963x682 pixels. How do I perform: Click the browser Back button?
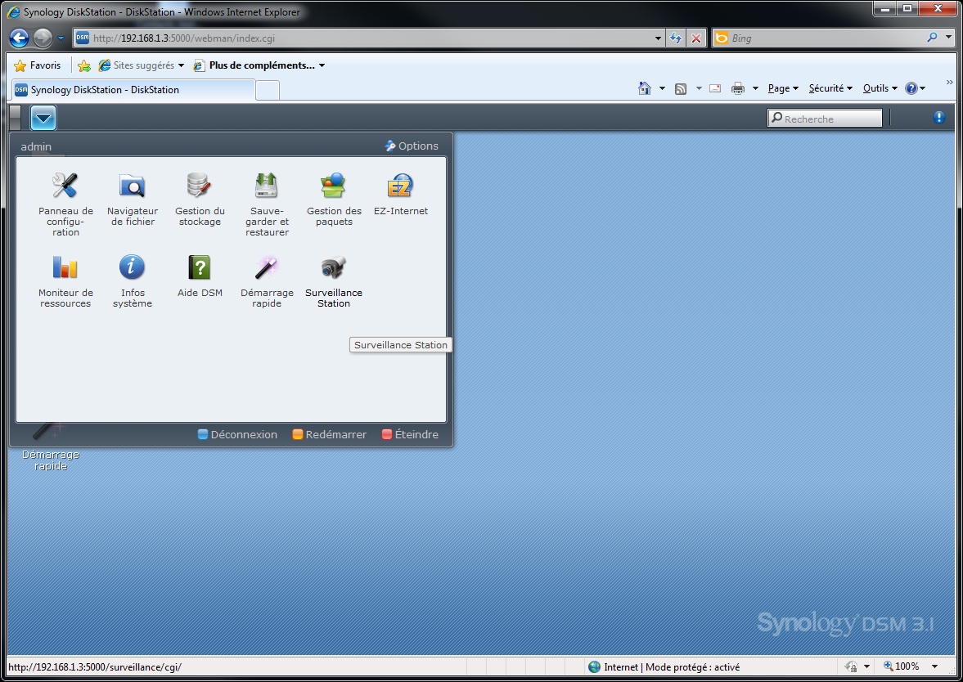coord(19,38)
